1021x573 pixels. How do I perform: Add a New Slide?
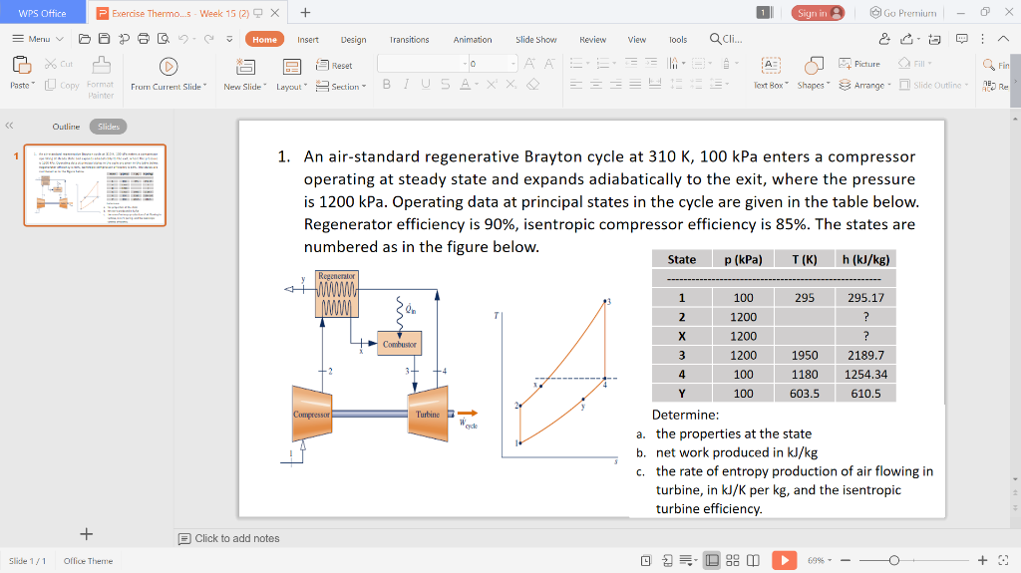point(245,74)
